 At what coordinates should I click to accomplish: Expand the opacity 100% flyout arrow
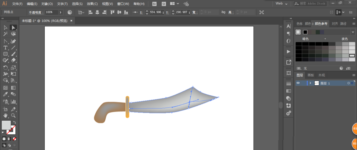[x=60, y=12]
